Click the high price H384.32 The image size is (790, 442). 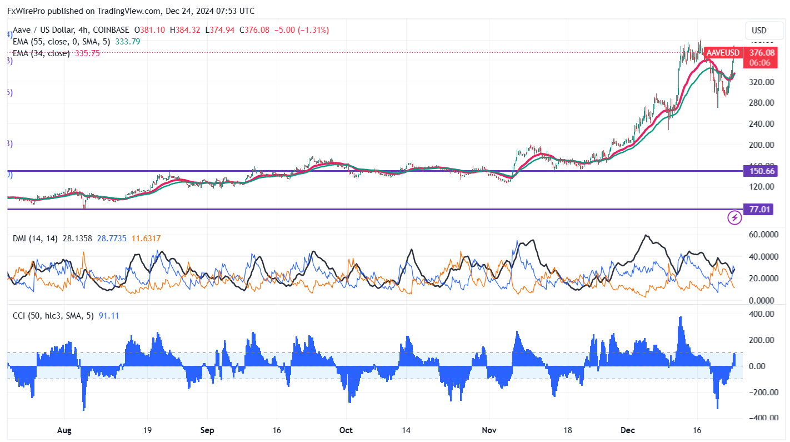click(186, 30)
